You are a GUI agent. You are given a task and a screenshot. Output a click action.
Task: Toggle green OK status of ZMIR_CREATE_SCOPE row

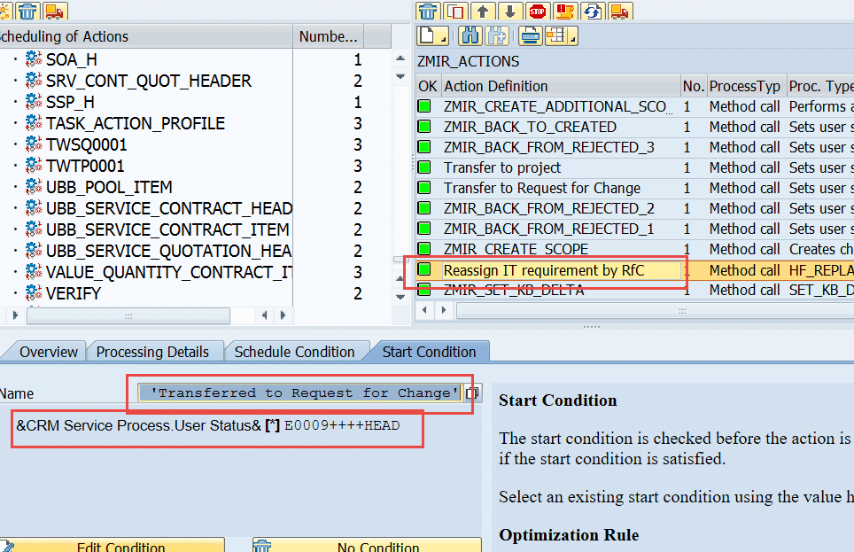[426, 249]
